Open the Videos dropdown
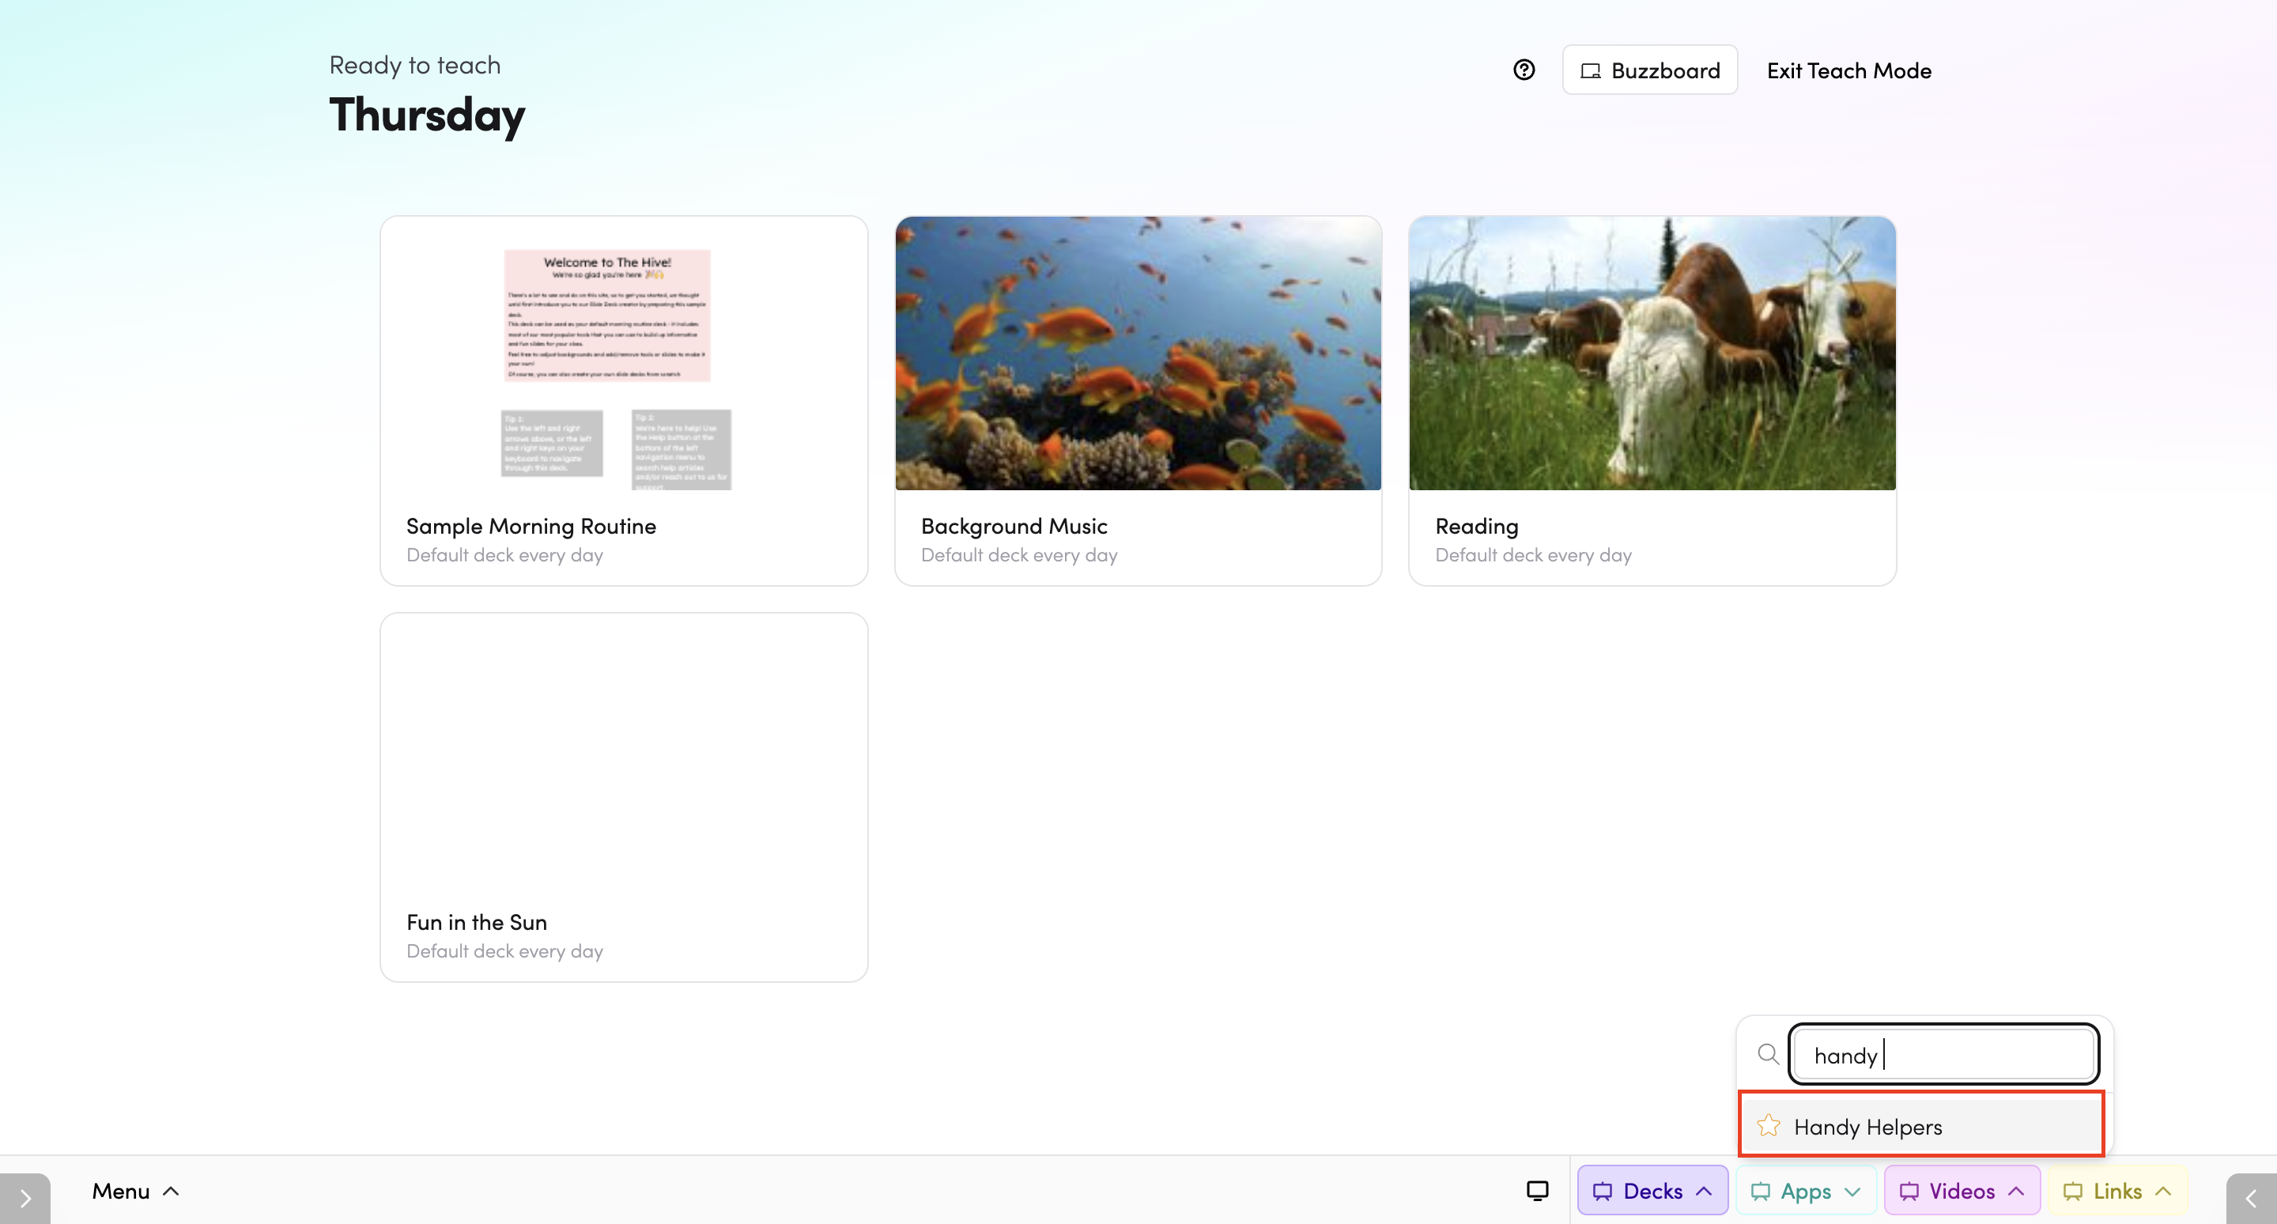 click(x=1962, y=1191)
